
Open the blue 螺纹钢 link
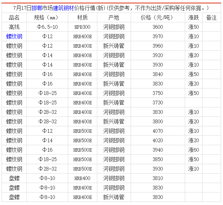point(14,37)
